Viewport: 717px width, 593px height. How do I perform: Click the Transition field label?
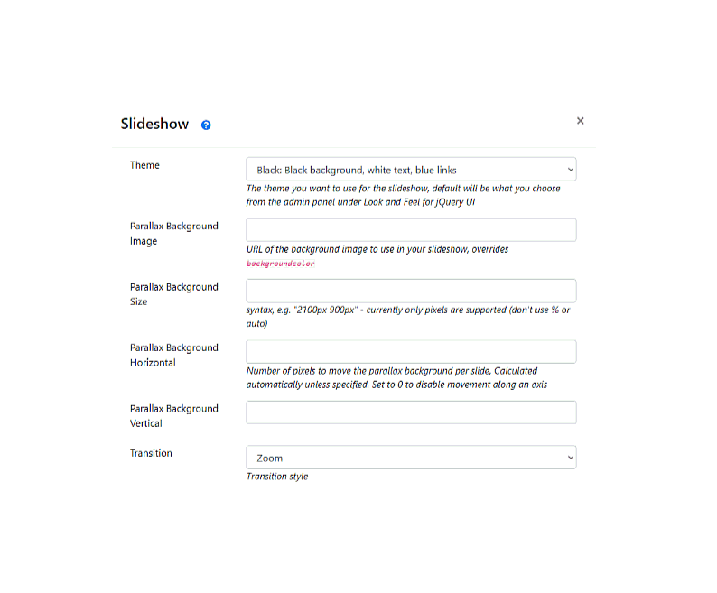click(x=151, y=453)
